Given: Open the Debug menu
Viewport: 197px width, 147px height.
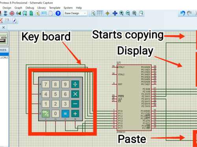Looking at the screenshot, I should coord(30,8).
